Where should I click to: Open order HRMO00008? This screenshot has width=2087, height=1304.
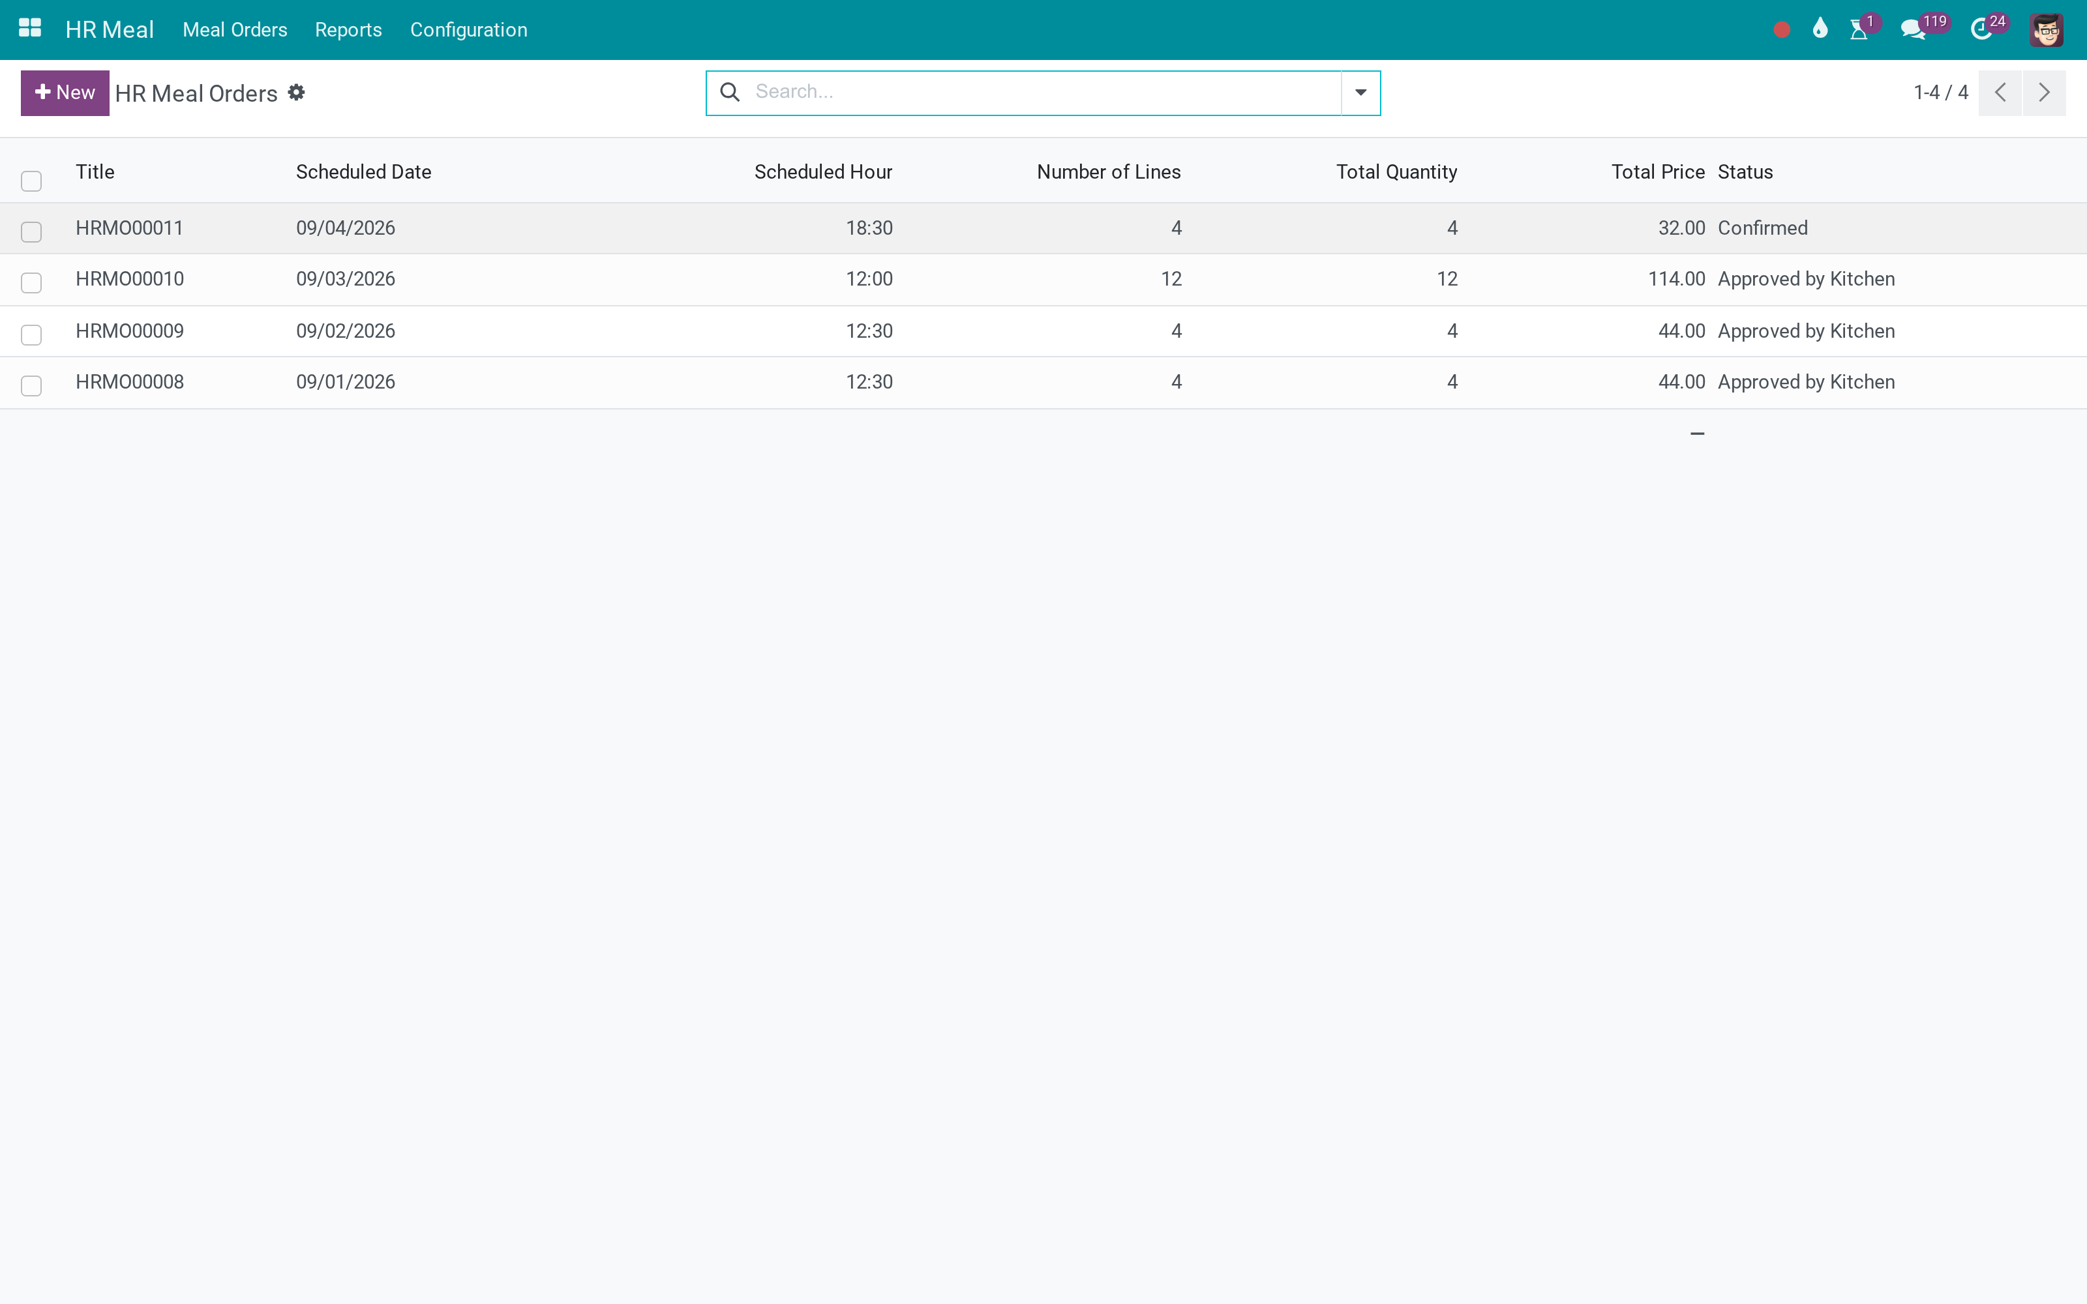(x=129, y=382)
